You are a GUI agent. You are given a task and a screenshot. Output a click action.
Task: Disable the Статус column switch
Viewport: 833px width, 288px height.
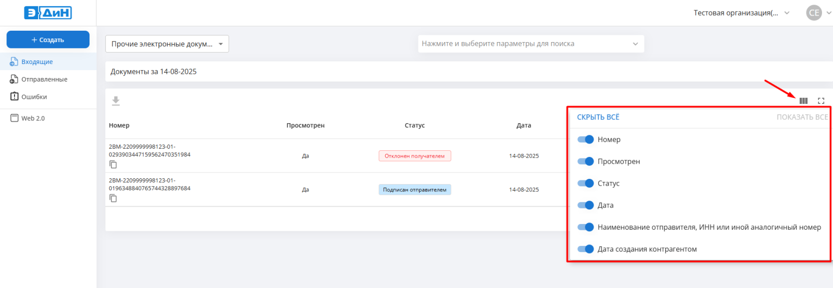tap(586, 184)
